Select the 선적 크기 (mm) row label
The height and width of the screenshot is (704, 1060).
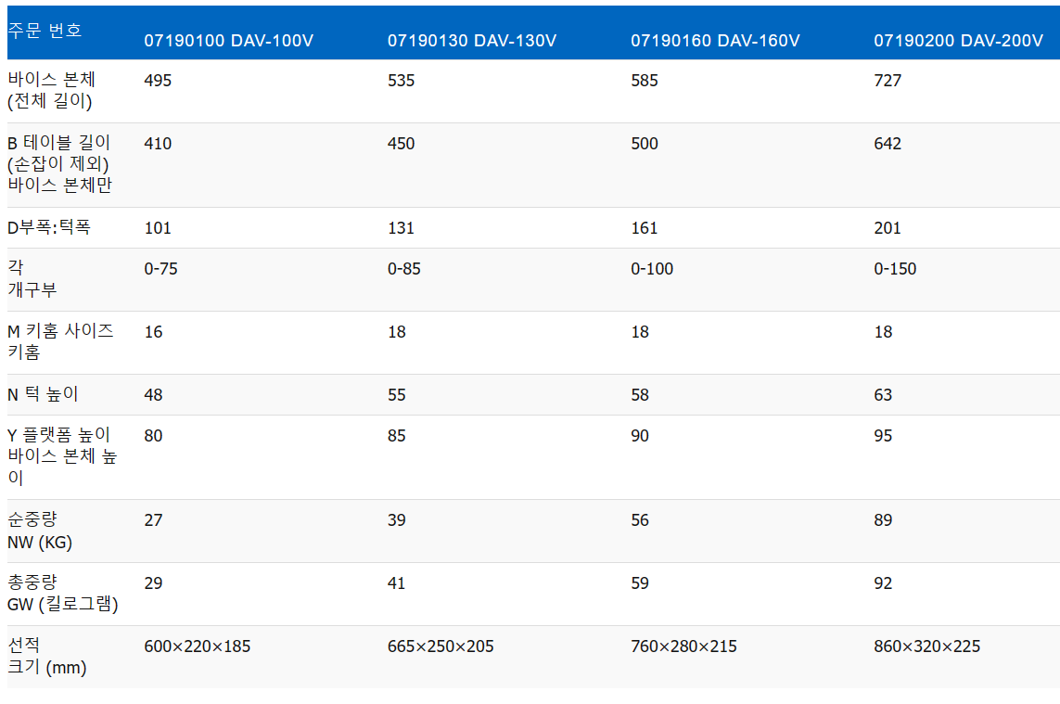click(46, 657)
